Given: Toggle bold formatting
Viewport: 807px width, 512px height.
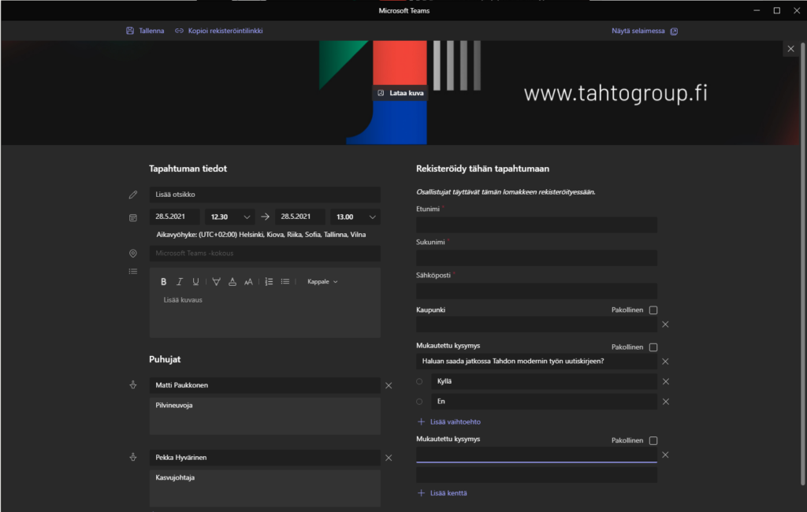Looking at the screenshot, I should pyautogui.click(x=164, y=281).
